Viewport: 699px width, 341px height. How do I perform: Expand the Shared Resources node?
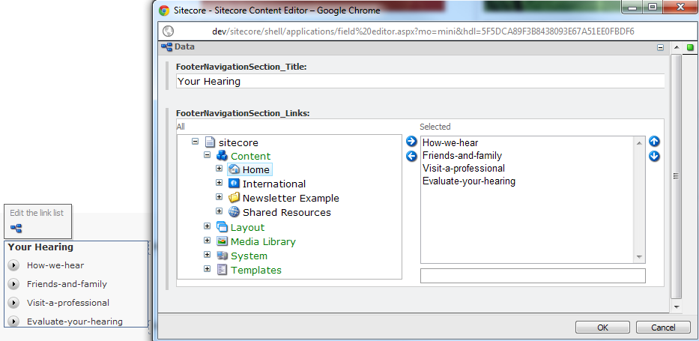pyautogui.click(x=219, y=211)
